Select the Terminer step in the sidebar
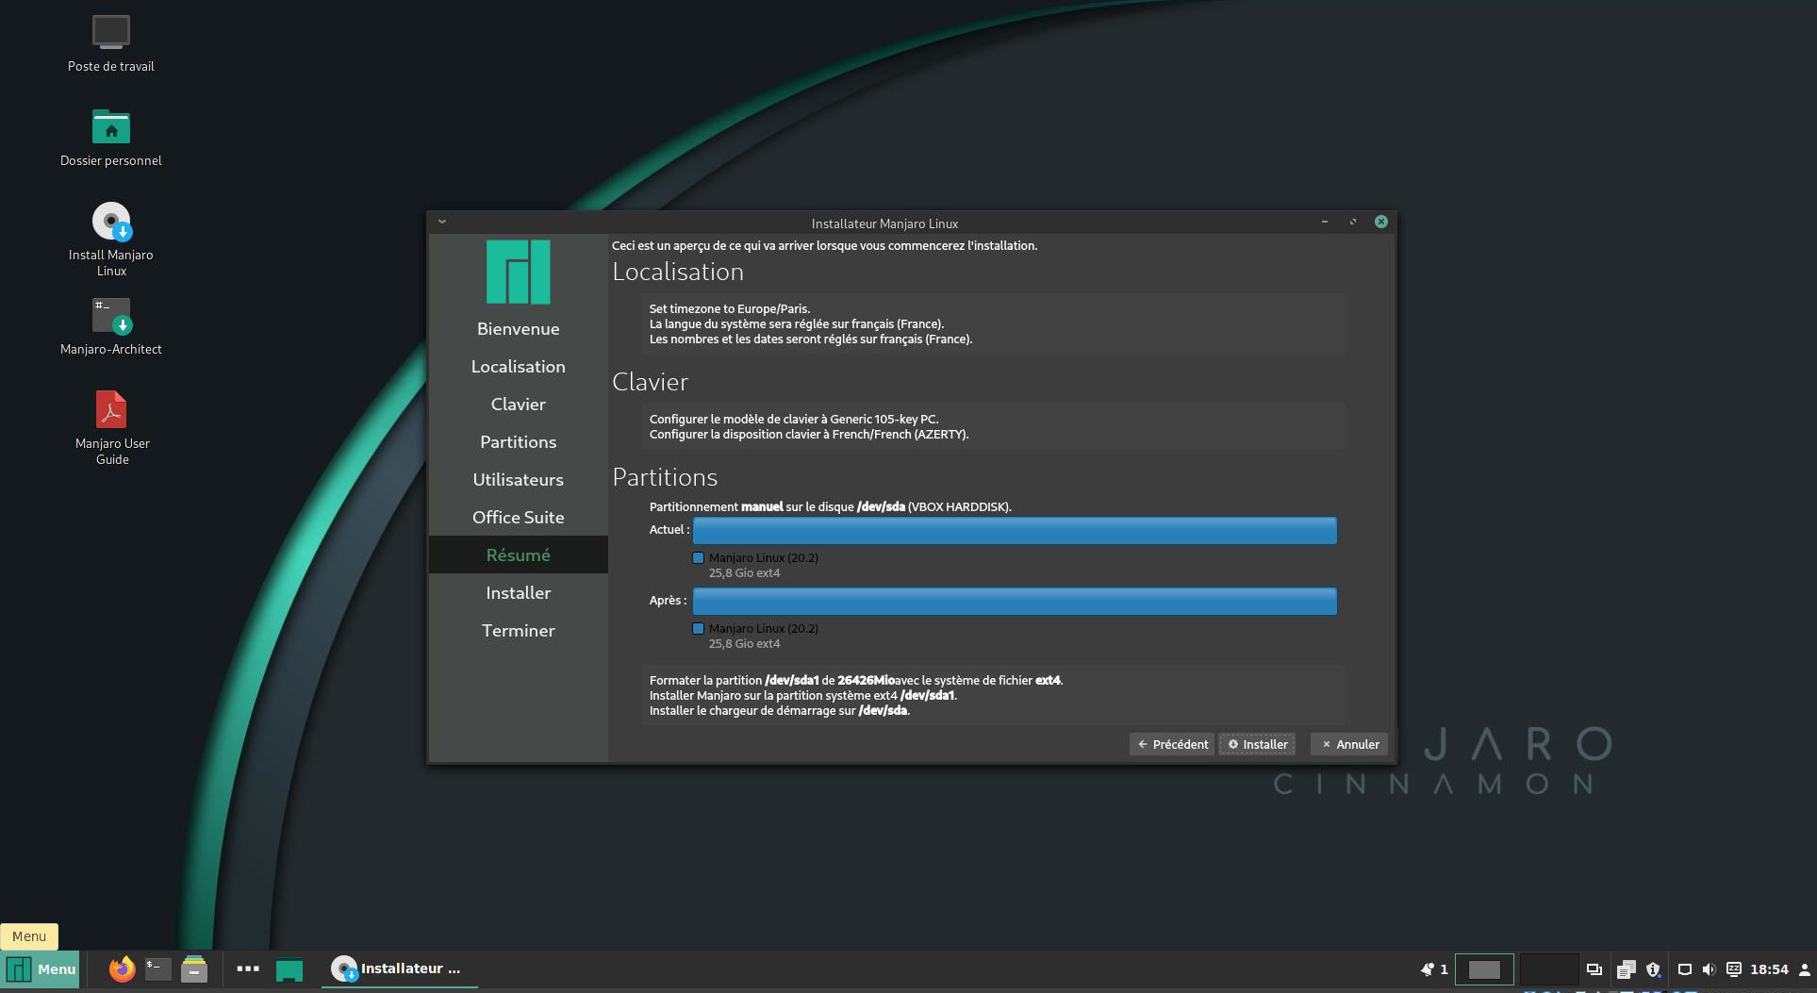This screenshot has width=1817, height=993. coord(519,631)
